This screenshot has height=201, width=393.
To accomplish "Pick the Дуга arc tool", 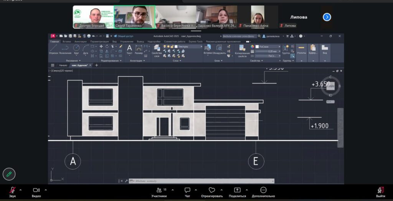I will [86, 49].
